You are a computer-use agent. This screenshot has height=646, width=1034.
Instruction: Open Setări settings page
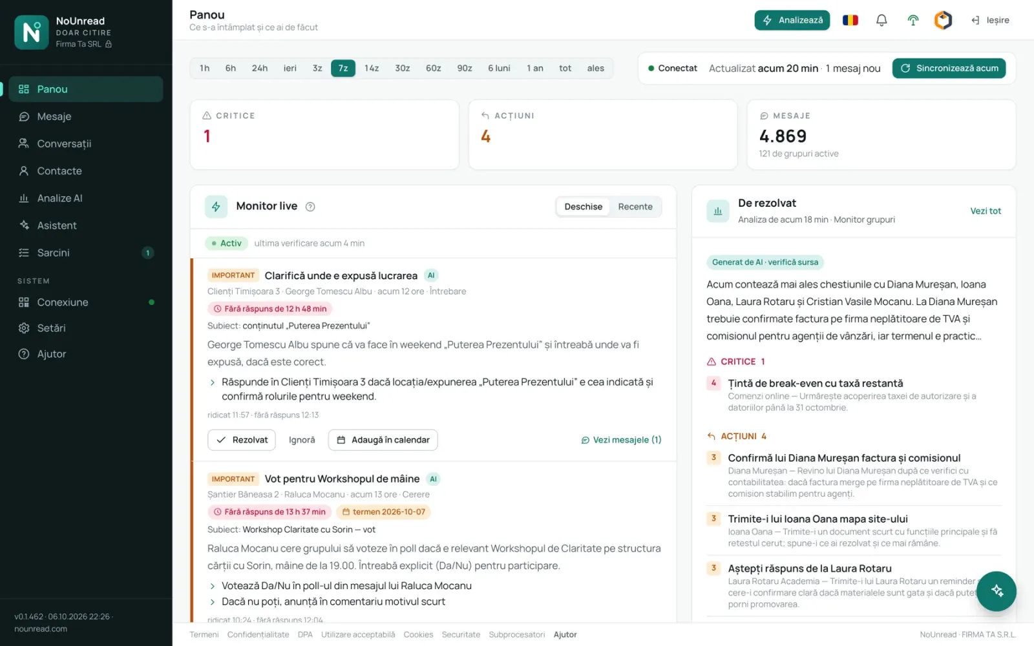click(x=85, y=328)
